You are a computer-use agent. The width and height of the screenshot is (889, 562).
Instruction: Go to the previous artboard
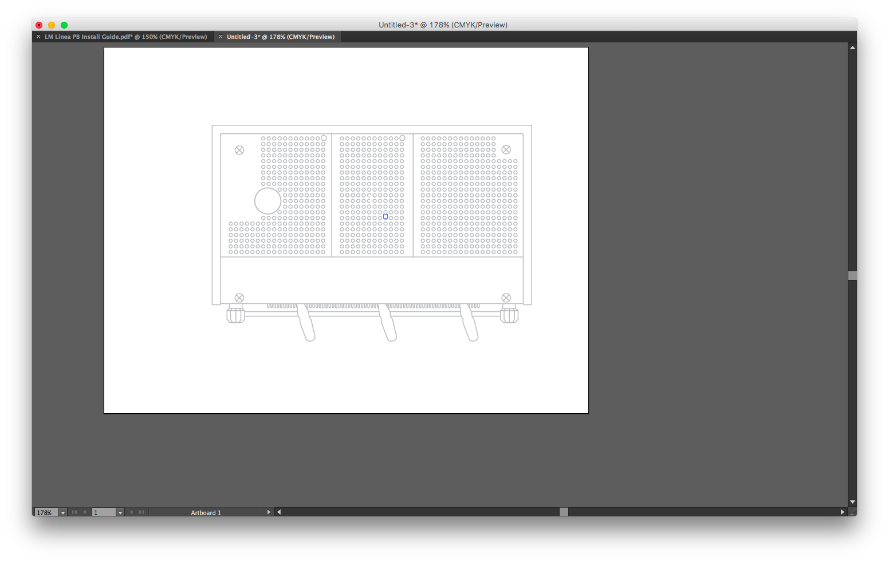click(x=85, y=512)
